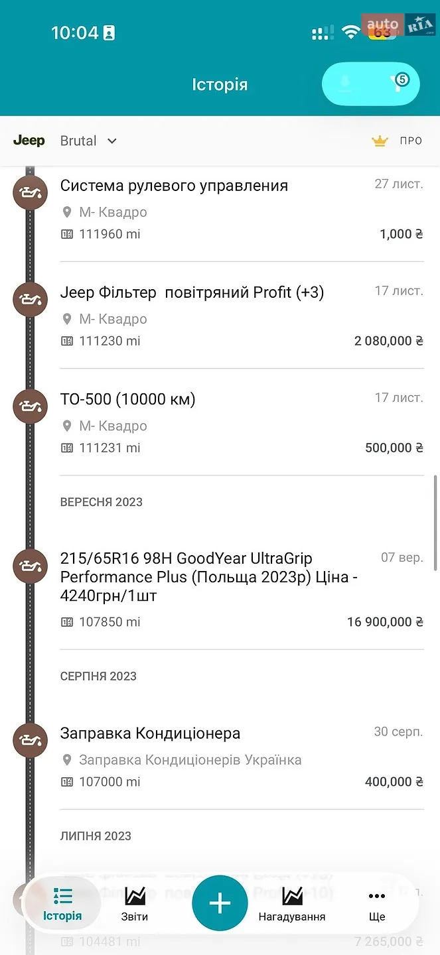Viewport: 440px width, 955px height.
Task: Tap the Jeep logo
Action: pyautogui.click(x=29, y=141)
